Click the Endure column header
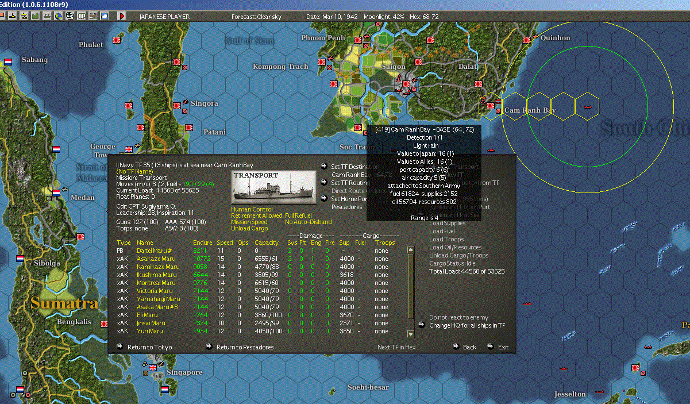Image resolution: width=690 pixels, height=404 pixels. [202, 243]
